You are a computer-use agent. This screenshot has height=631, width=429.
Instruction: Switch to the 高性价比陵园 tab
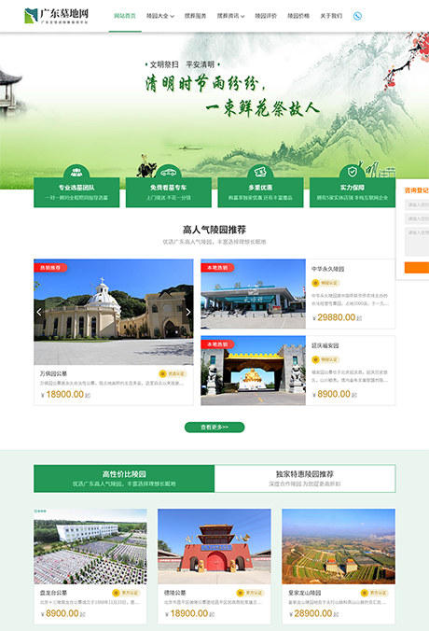pyautogui.click(x=124, y=479)
